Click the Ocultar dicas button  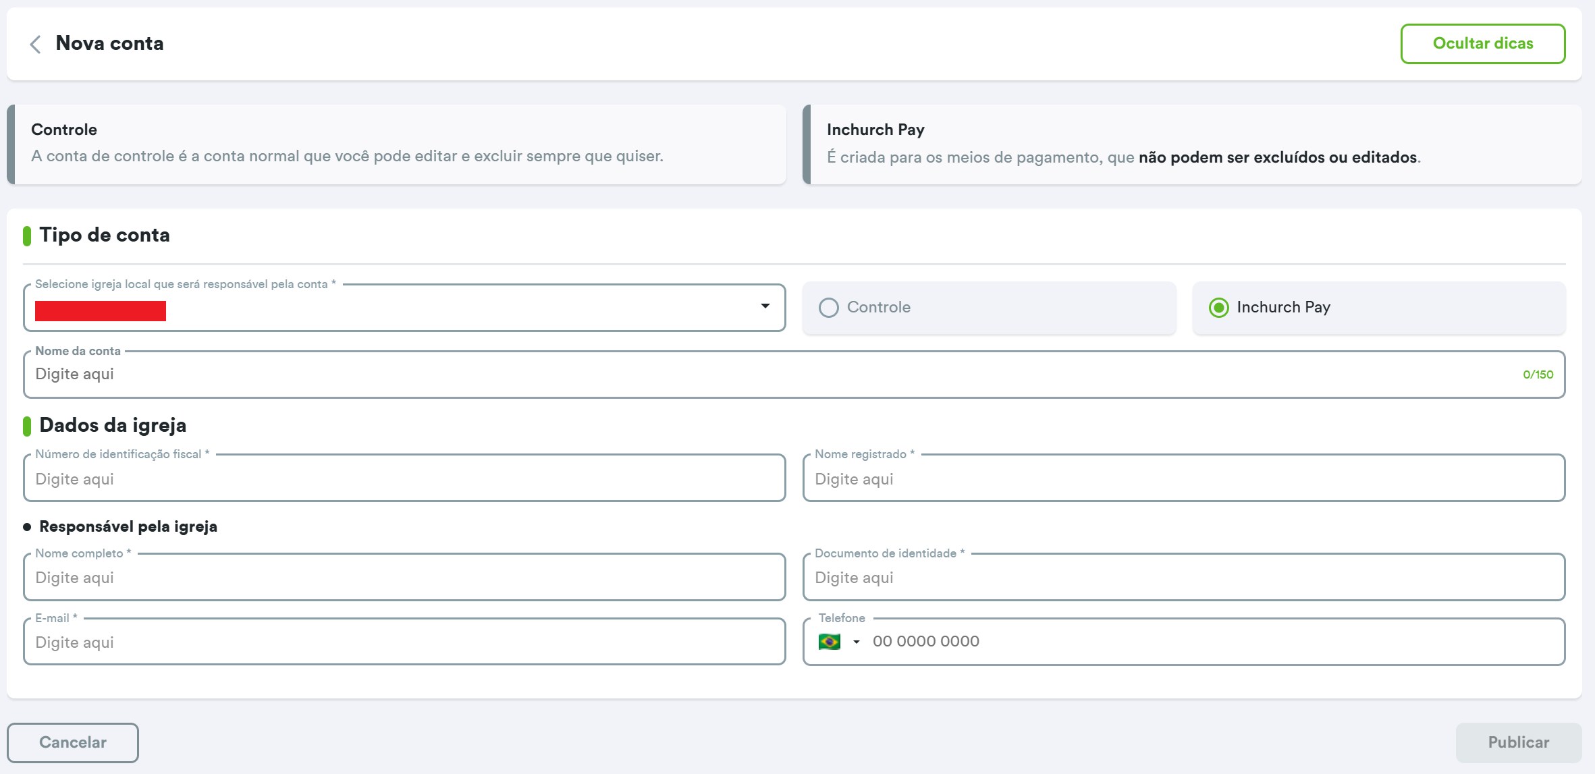click(1482, 44)
